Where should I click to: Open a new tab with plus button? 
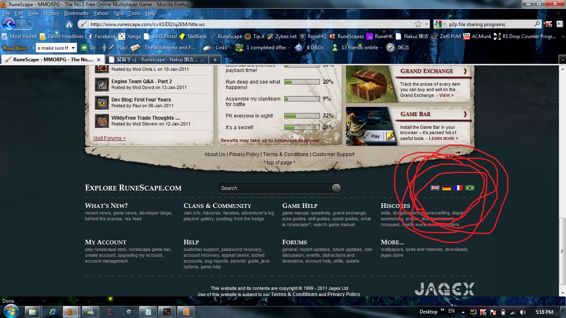coord(215,60)
